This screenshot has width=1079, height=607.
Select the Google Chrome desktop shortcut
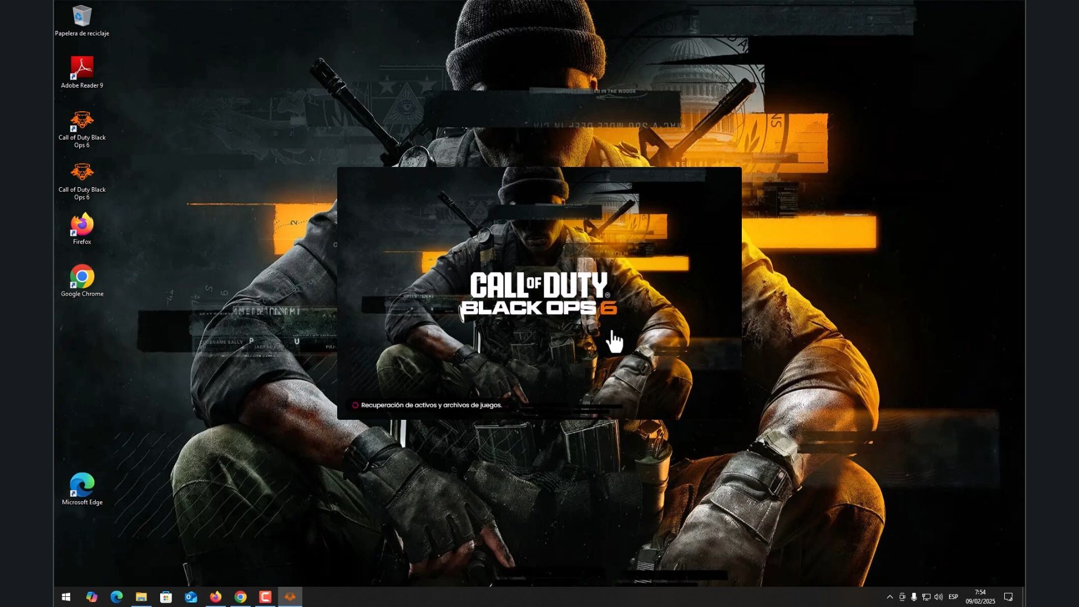pyautogui.click(x=82, y=281)
